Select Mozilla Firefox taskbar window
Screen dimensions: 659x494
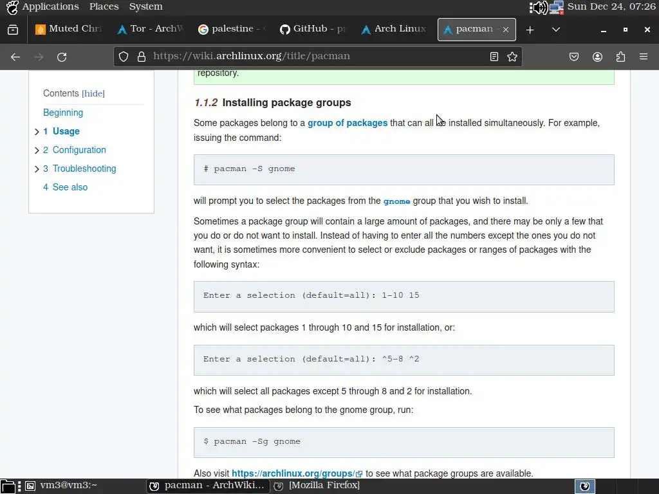[x=317, y=486]
